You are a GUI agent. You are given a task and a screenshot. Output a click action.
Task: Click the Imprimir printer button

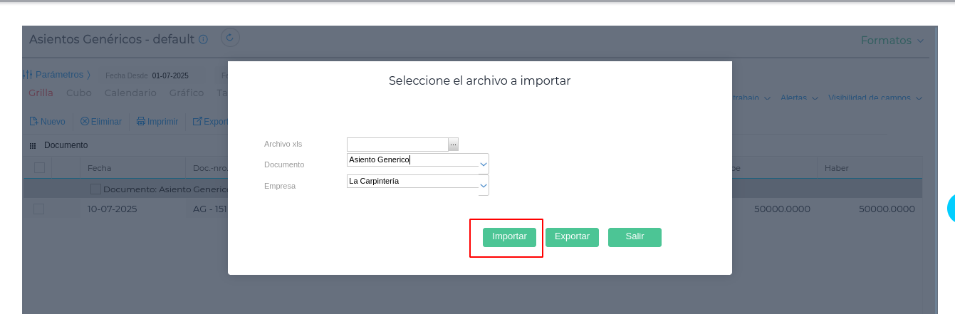click(157, 122)
